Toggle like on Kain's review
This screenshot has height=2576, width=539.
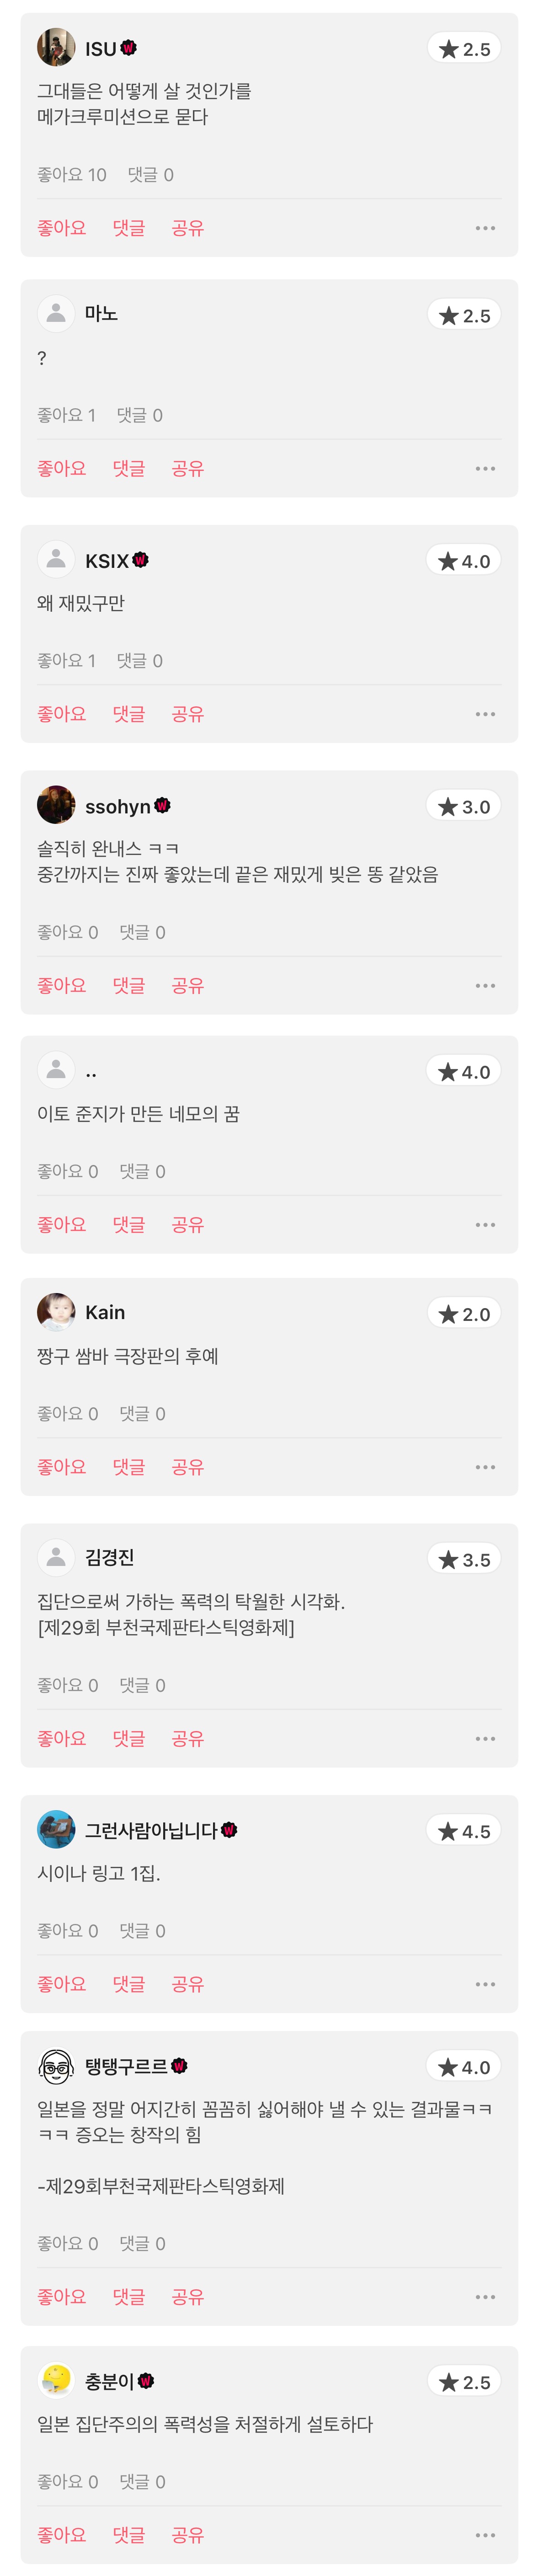pos(61,1467)
